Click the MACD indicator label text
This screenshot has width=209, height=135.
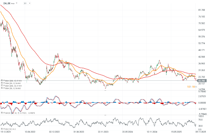[x=8, y=113]
